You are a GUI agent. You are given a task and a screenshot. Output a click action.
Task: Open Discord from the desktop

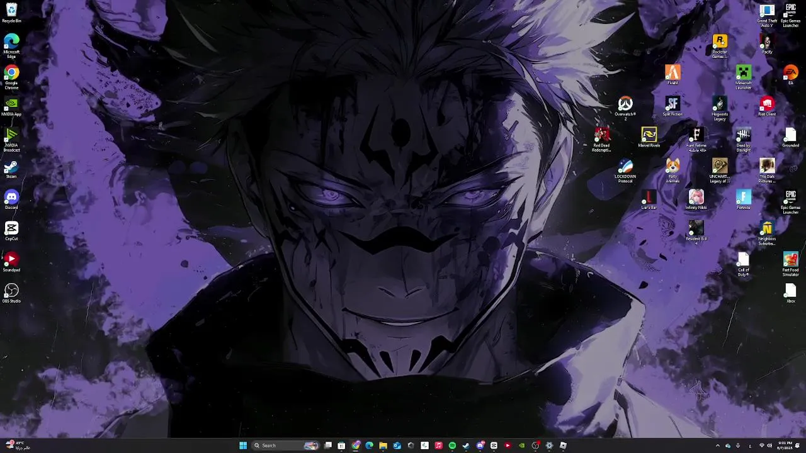pyautogui.click(x=11, y=200)
